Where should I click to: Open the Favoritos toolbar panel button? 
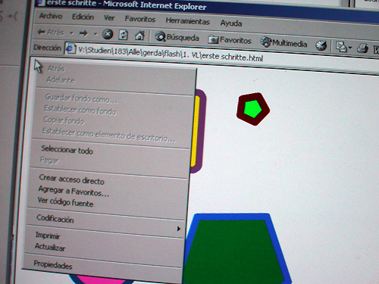230,40
